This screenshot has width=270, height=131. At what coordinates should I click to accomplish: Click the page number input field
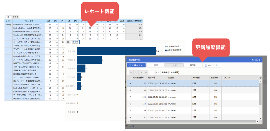pyautogui.click(x=153, y=72)
